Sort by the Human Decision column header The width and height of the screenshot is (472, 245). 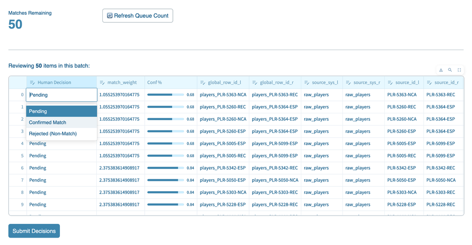coord(62,82)
